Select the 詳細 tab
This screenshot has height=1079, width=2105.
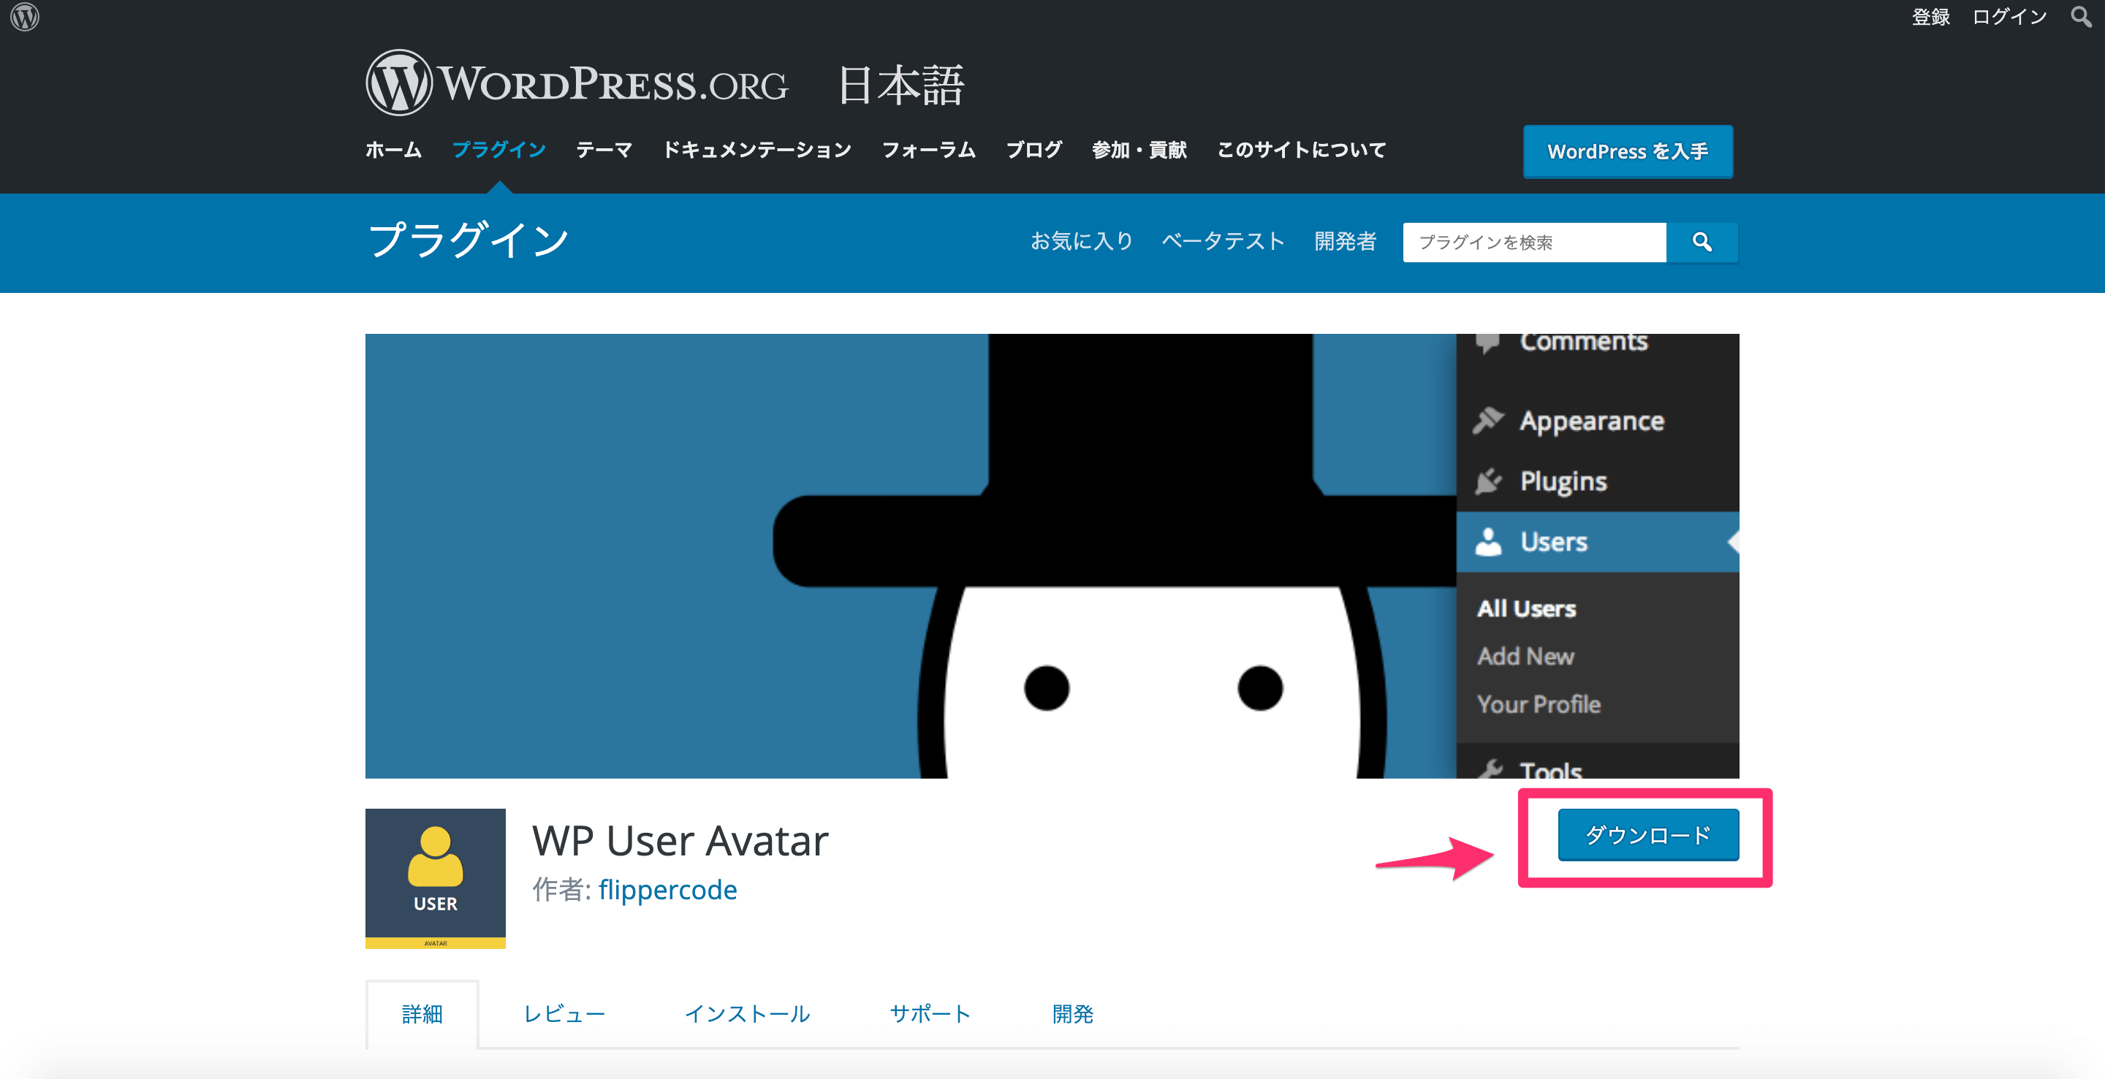pos(422,1014)
